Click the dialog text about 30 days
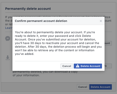The height and width of the screenshot is (94, 117). [58, 43]
